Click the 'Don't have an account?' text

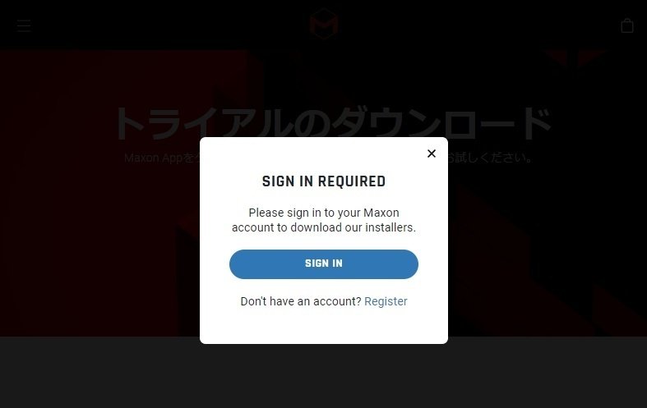pos(301,301)
